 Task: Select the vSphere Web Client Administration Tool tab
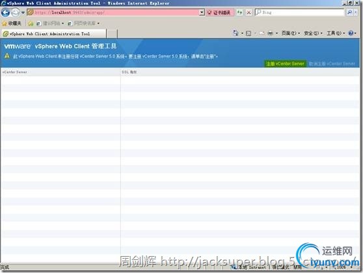[53, 34]
